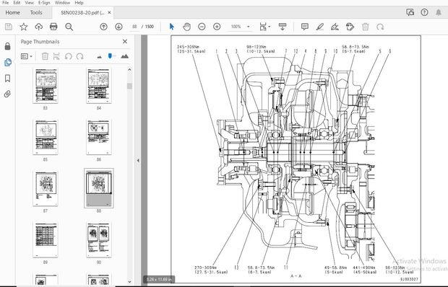Add a comment sticky note
Image resolution: width=448 pixels, height=287 pixels.
pyautogui.click(x=305, y=27)
